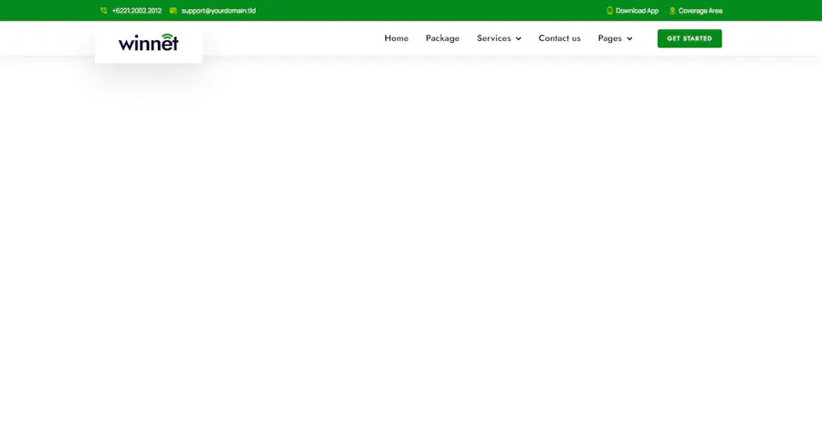Open the Pages menu item

coord(610,38)
